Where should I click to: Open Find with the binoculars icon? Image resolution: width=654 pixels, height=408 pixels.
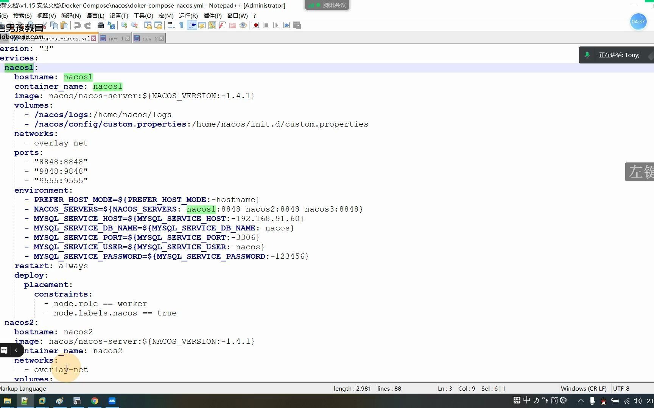pyautogui.click(x=101, y=25)
